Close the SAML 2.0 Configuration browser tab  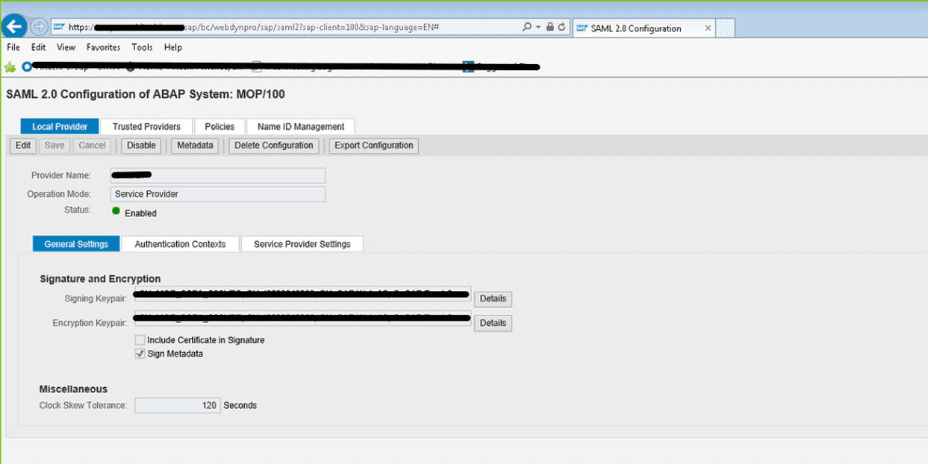tap(708, 28)
